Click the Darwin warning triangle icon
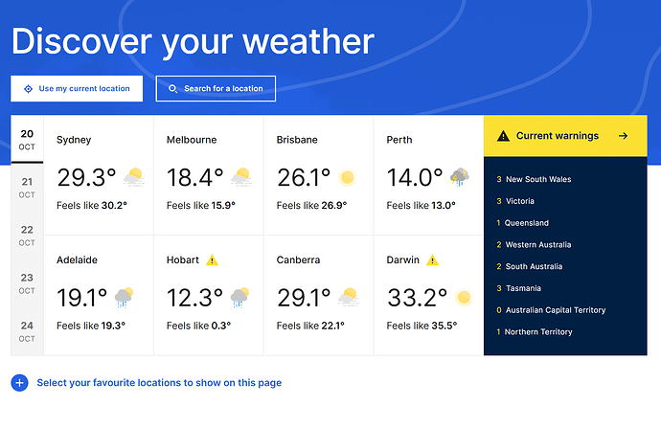The width and height of the screenshot is (661, 428). click(x=432, y=260)
